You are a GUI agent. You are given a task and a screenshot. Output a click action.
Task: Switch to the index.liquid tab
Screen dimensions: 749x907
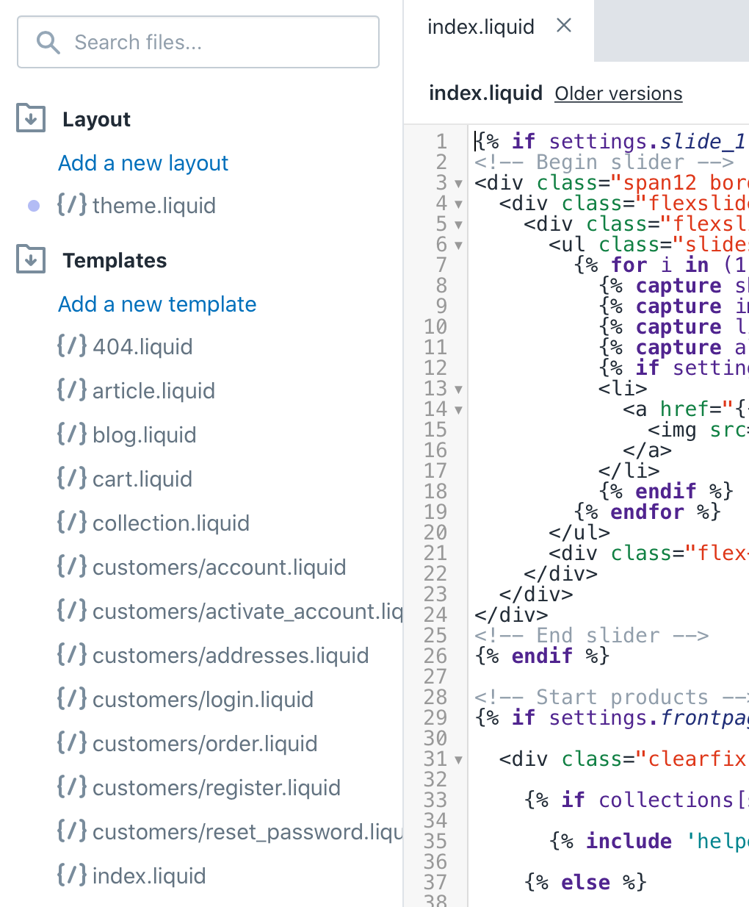[481, 27]
